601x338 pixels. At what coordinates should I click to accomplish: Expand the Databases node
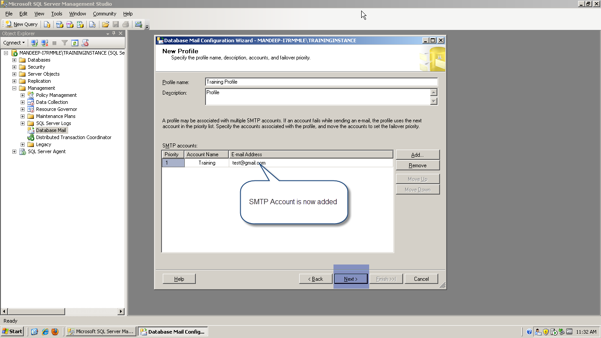pyautogui.click(x=15, y=60)
